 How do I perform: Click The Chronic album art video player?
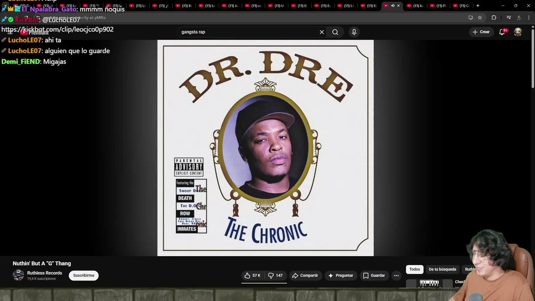tap(265, 148)
